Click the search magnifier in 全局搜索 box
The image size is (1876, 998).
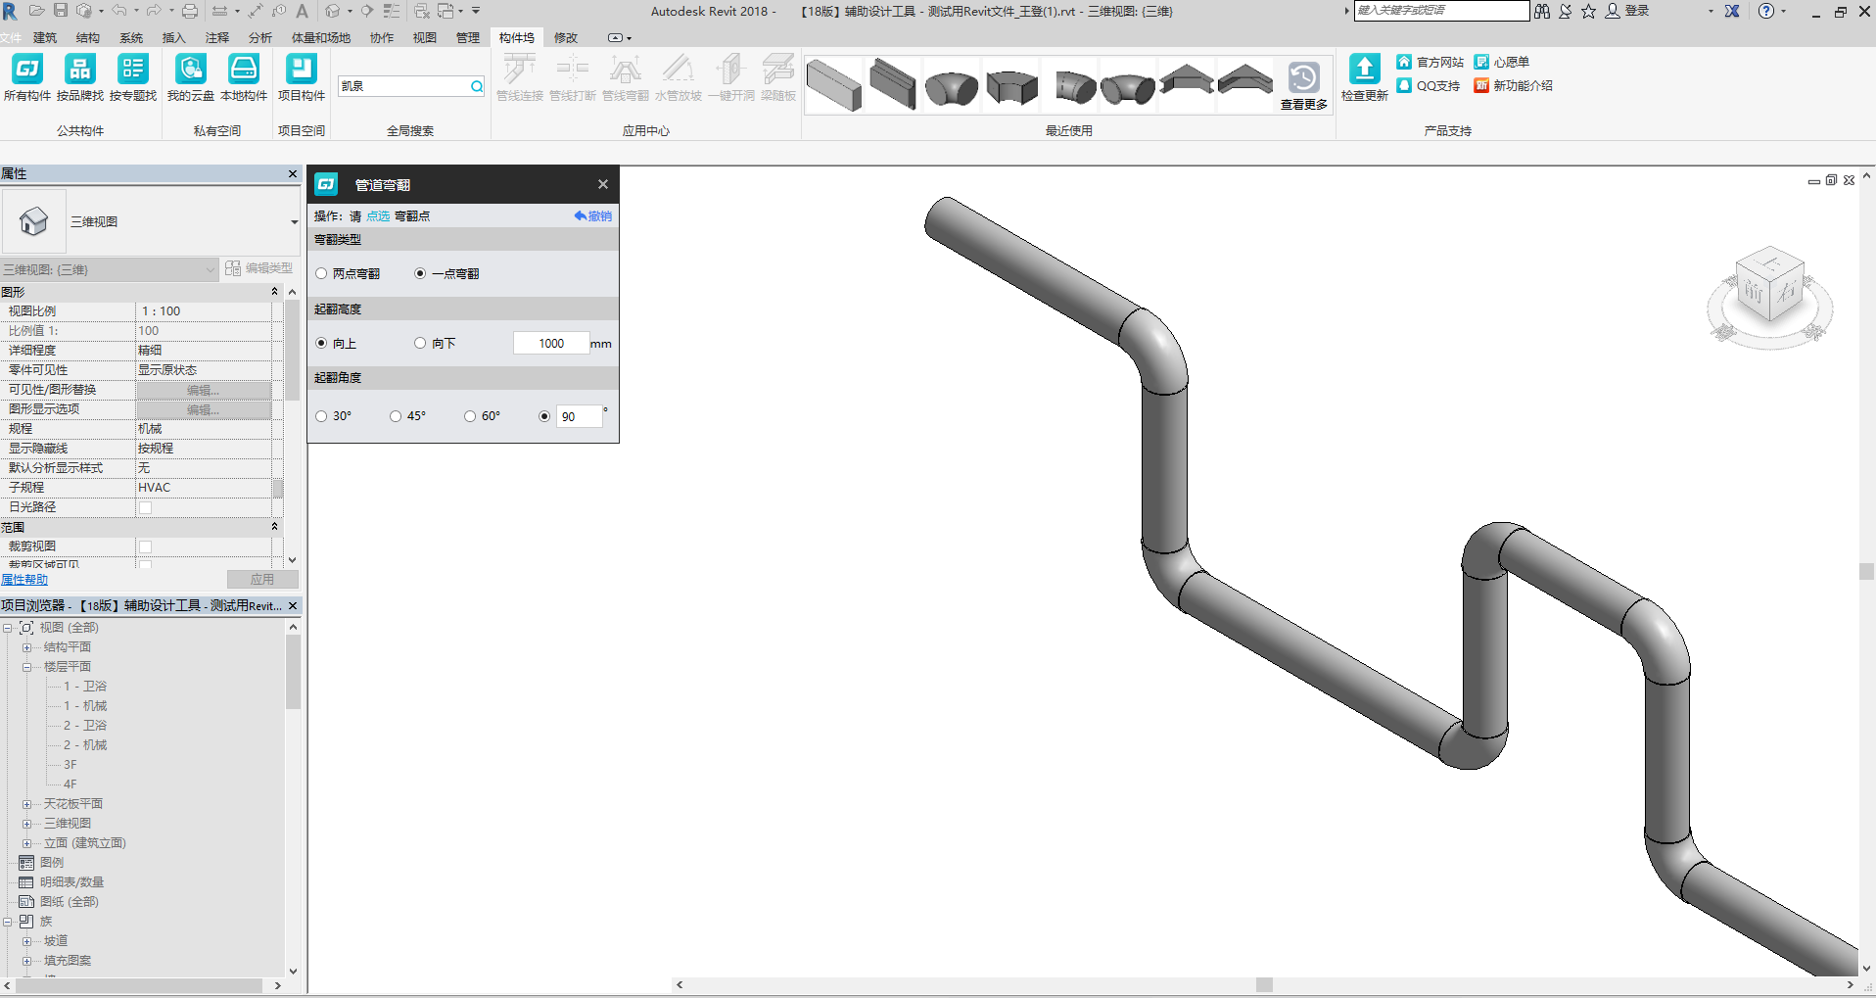tap(477, 86)
